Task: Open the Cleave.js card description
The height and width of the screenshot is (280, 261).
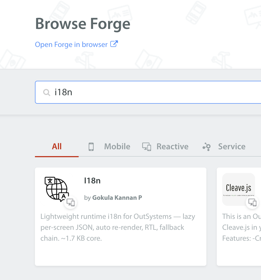Action: click(x=242, y=227)
